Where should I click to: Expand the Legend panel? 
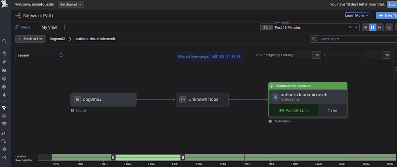click(x=42, y=55)
